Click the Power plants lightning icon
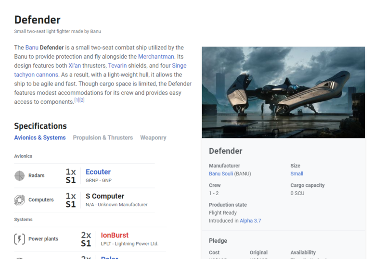Image resolution: width=385 pixels, height=259 pixels. [x=19, y=239]
